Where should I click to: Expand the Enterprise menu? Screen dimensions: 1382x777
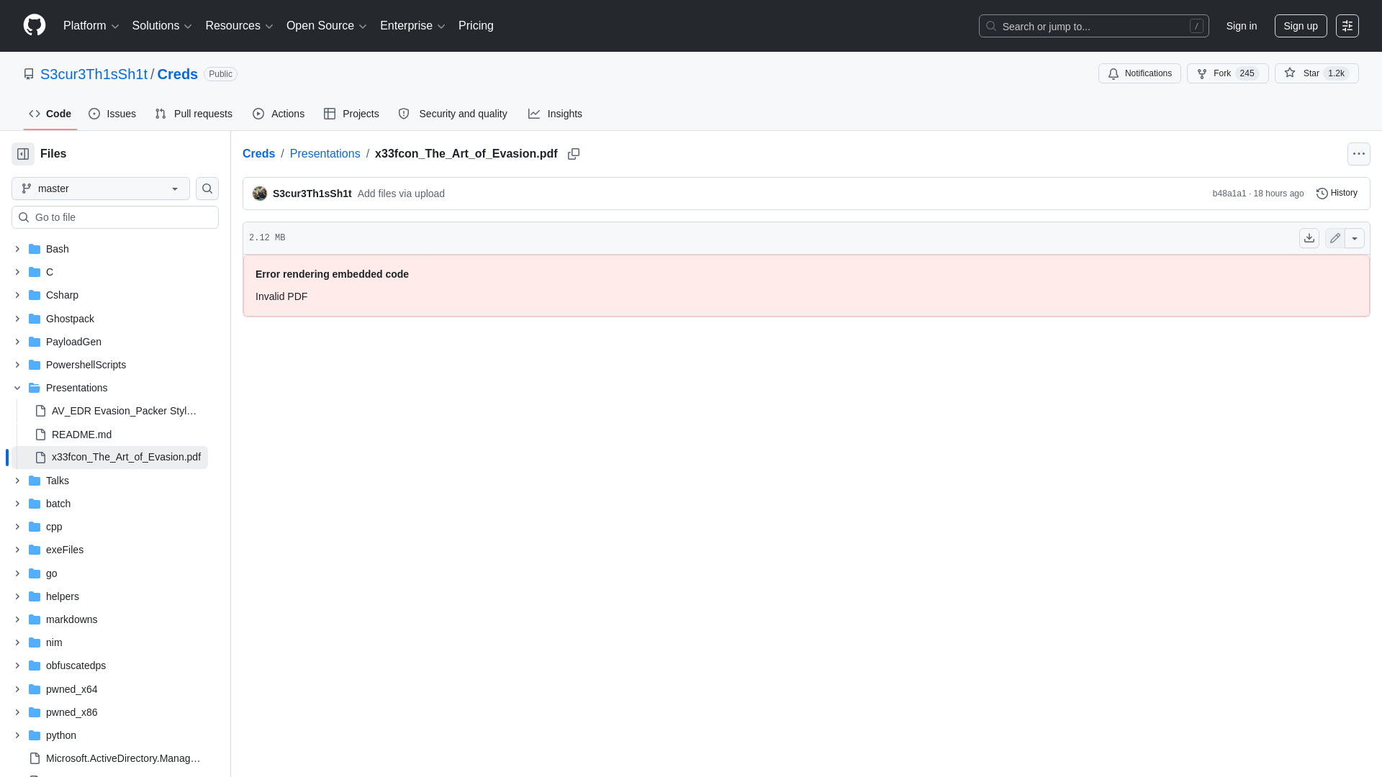coord(412,26)
